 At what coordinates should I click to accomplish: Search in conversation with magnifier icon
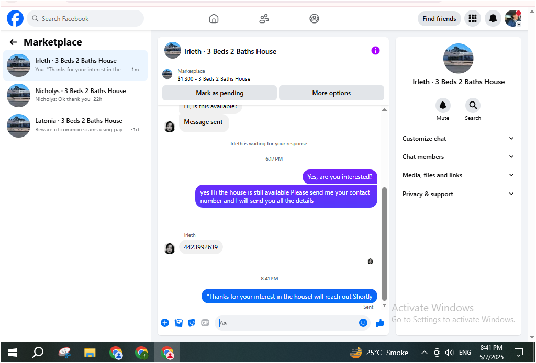473,105
